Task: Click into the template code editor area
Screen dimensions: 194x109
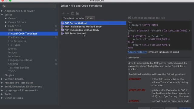Action: (x=159, y=35)
